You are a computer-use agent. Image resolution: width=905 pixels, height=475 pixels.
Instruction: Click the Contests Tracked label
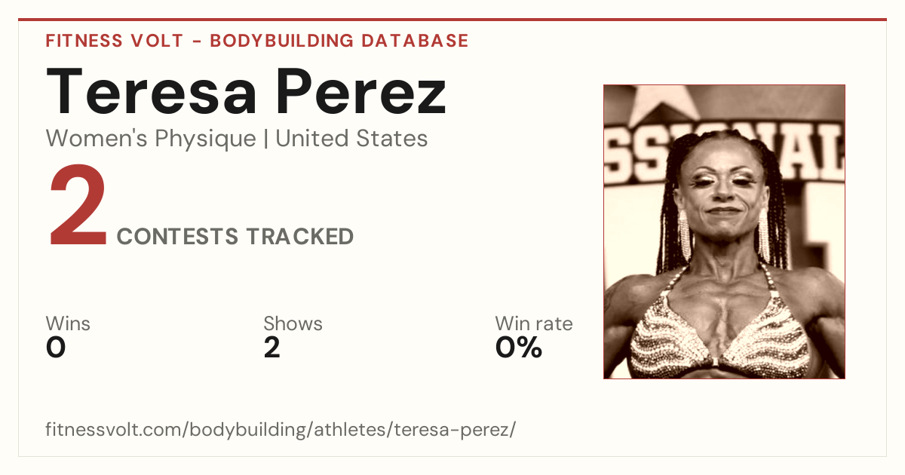pos(235,237)
